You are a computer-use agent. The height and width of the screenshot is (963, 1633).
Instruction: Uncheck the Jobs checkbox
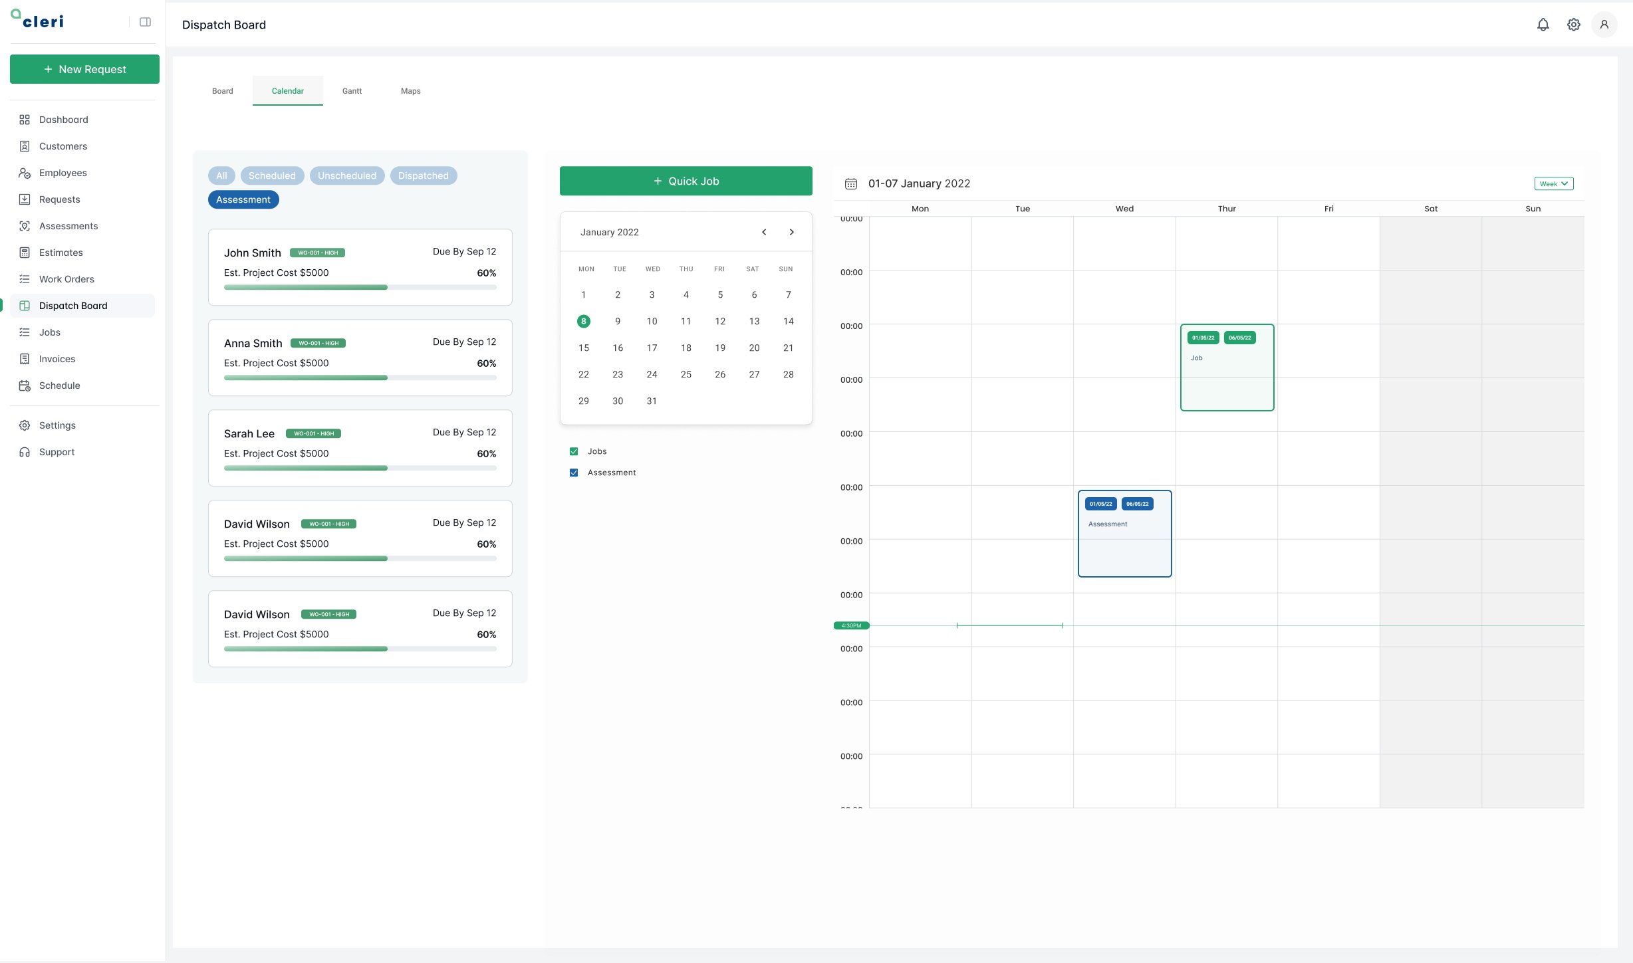point(574,451)
